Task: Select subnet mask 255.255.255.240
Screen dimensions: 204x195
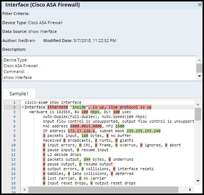Action: 144,131
